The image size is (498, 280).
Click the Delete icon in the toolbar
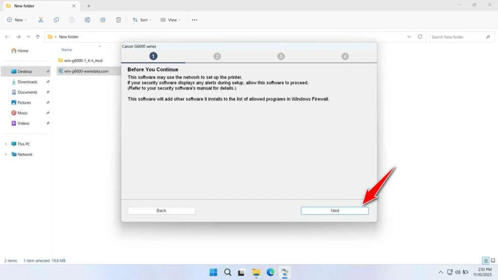(x=118, y=19)
